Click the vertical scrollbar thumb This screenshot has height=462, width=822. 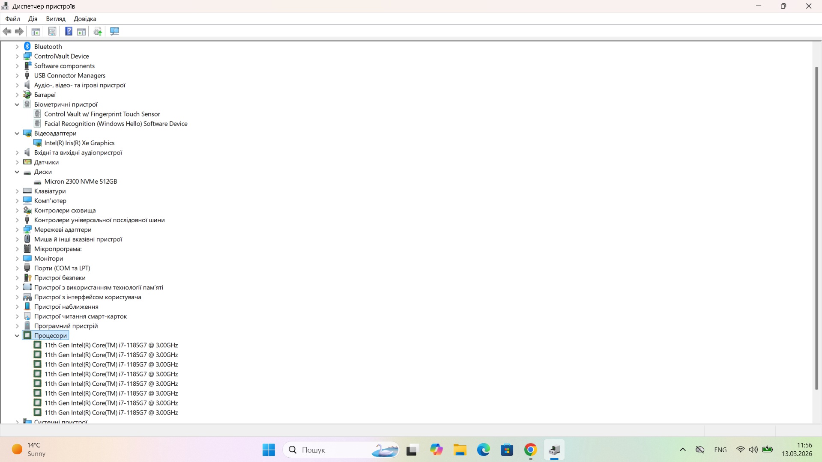point(816,227)
